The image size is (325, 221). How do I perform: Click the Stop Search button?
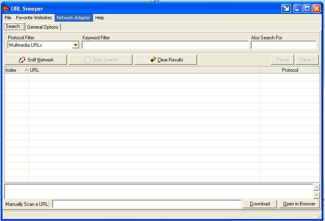(101, 59)
